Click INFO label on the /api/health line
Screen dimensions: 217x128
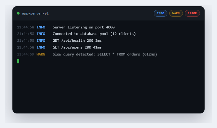click(x=41, y=41)
